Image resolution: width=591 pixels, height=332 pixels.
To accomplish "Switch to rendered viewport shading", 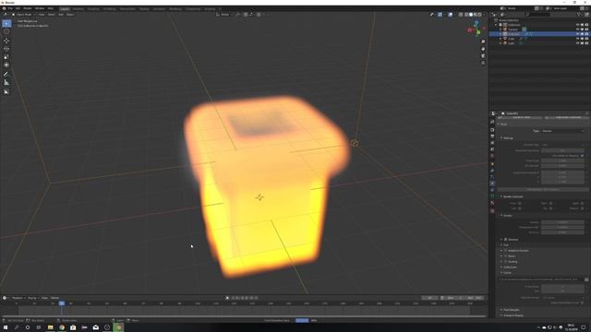I will point(480,15).
